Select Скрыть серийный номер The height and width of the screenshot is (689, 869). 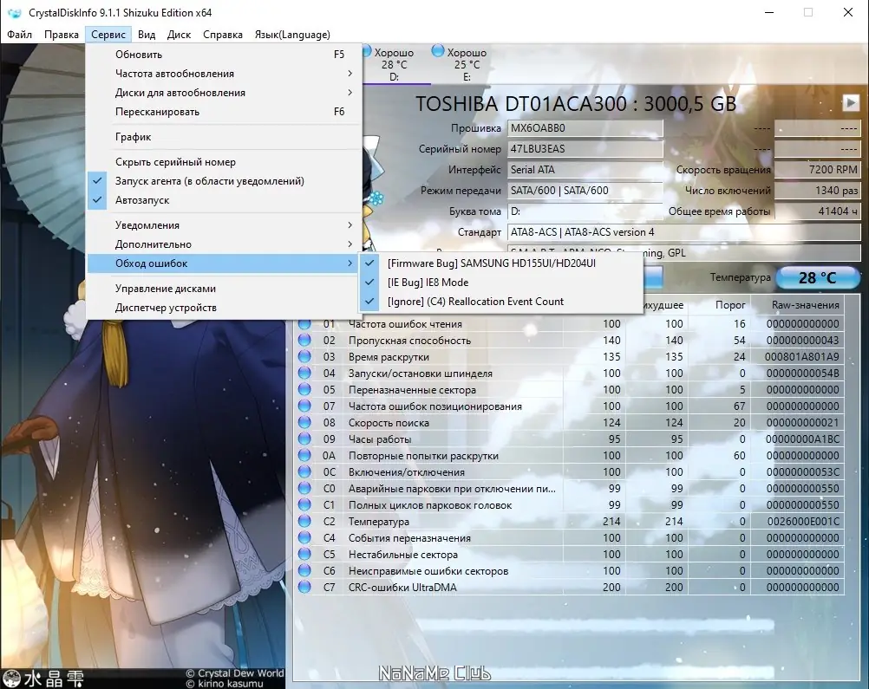(224, 162)
